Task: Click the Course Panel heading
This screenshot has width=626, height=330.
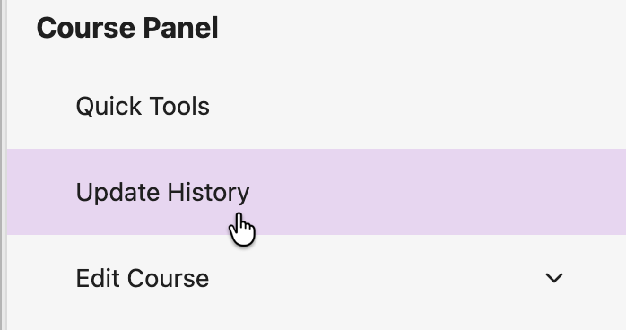Action: [x=127, y=28]
